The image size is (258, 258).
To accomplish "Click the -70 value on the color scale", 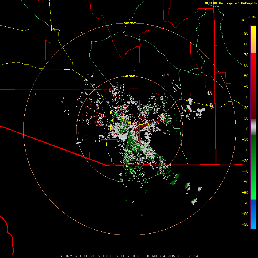I will [245, 203].
